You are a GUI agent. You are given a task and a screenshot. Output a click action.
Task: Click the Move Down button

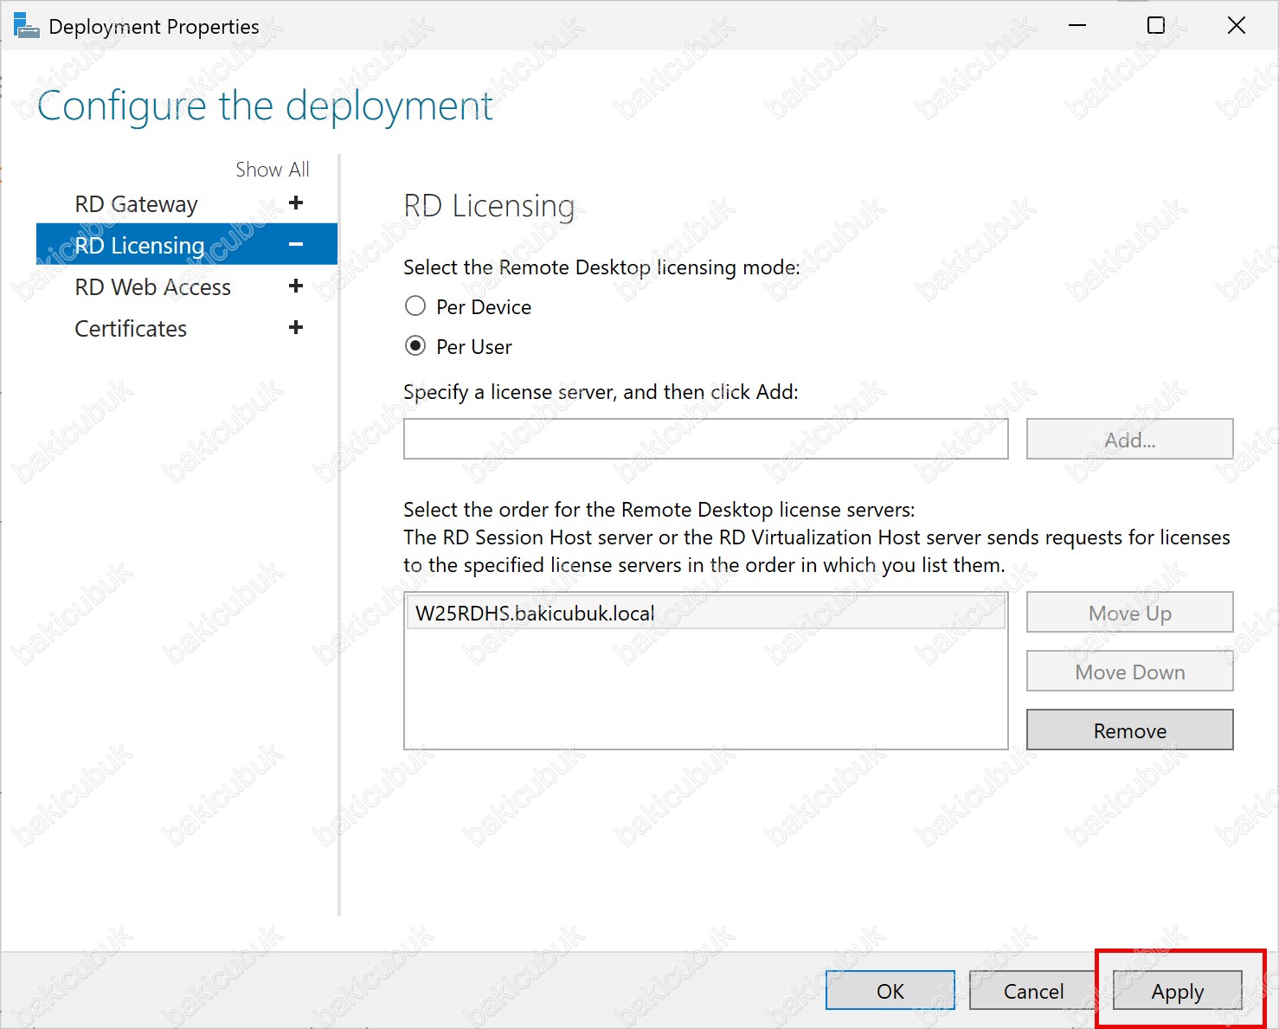coord(1129,672)
